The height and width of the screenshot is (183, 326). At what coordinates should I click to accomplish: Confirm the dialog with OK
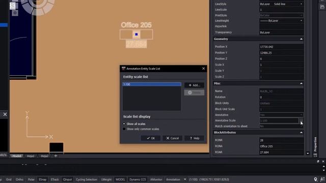(x=151, y=138)
